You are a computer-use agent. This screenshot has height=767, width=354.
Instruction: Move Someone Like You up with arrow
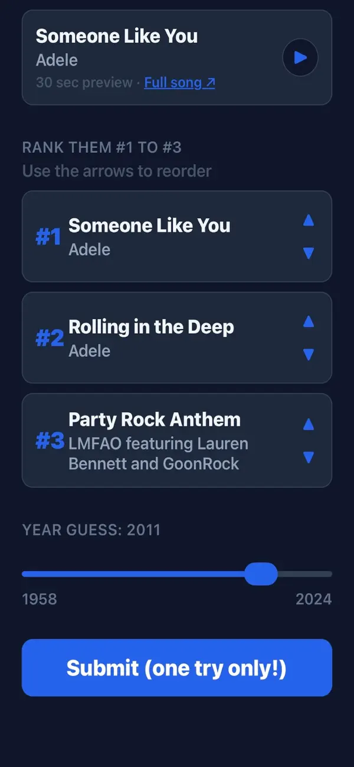click(308, 220)
